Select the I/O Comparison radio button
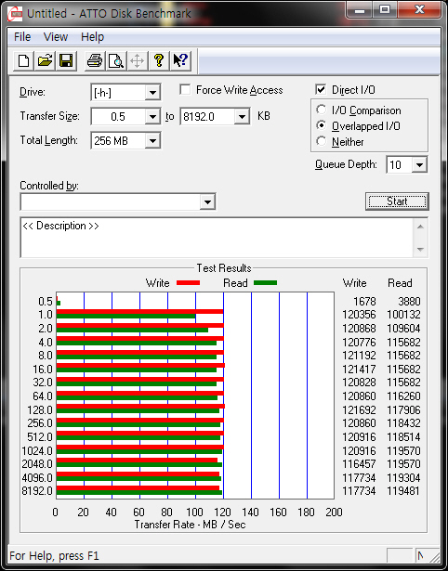 pos(322,110)
